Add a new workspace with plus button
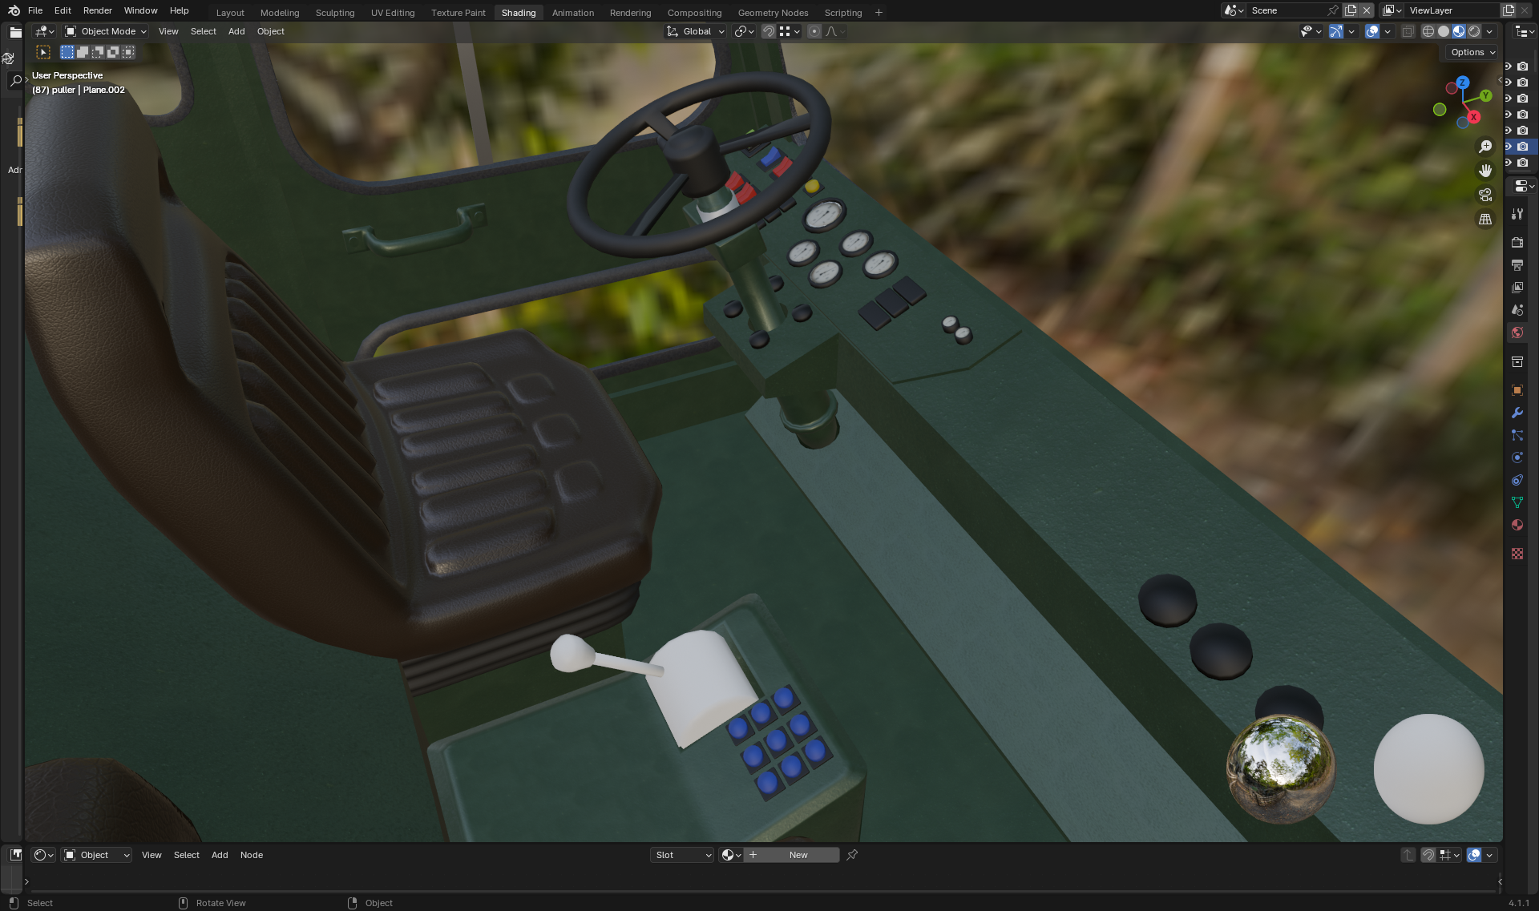 pos(879,13)
